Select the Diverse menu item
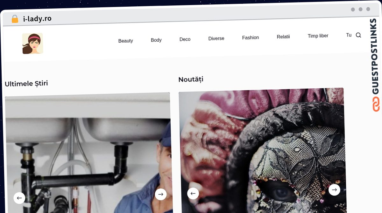Image resolution: width=382 pixels, height=213 pixels. pos(216,38)
